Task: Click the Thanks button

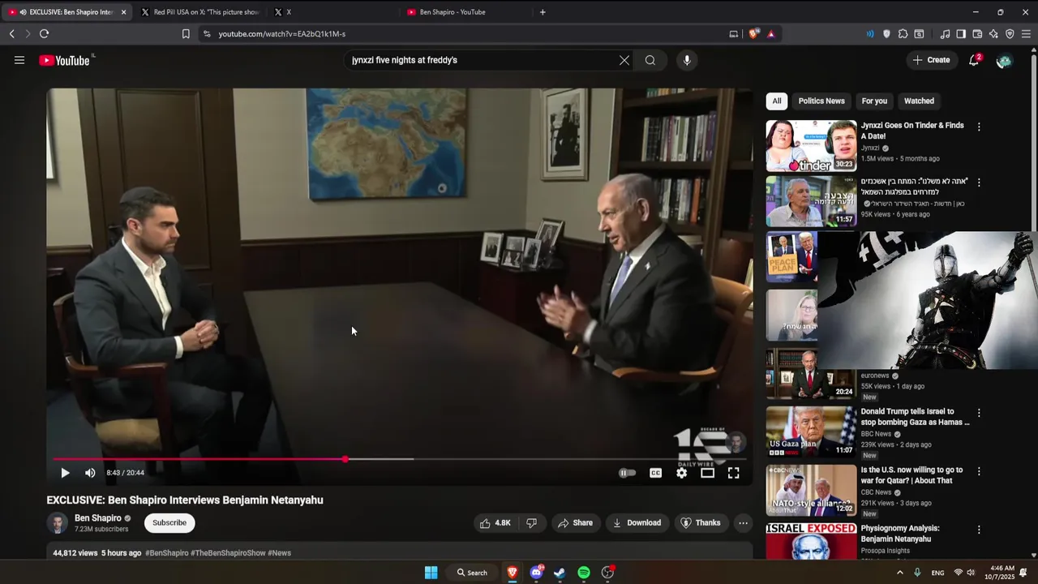Action: 700,523
